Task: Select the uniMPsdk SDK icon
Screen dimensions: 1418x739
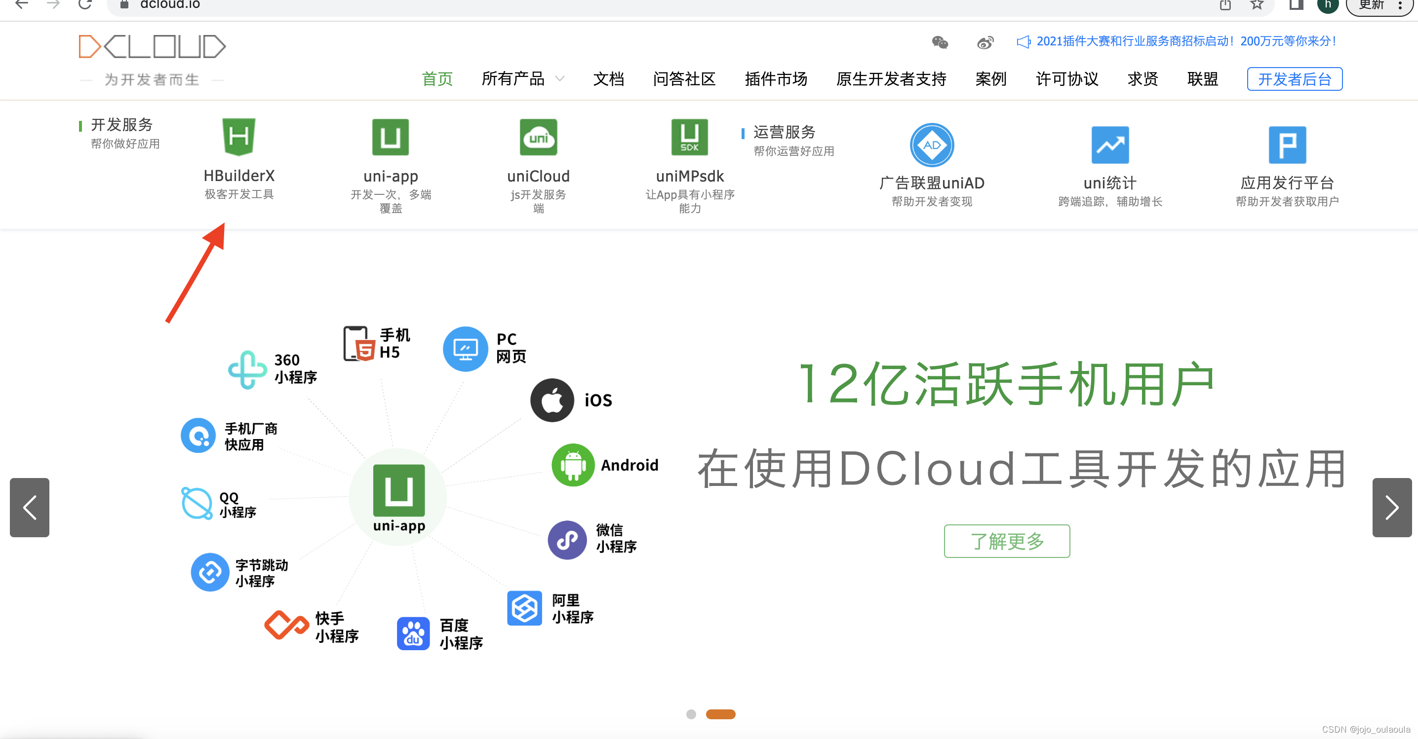Action: [x=689, y=137]
